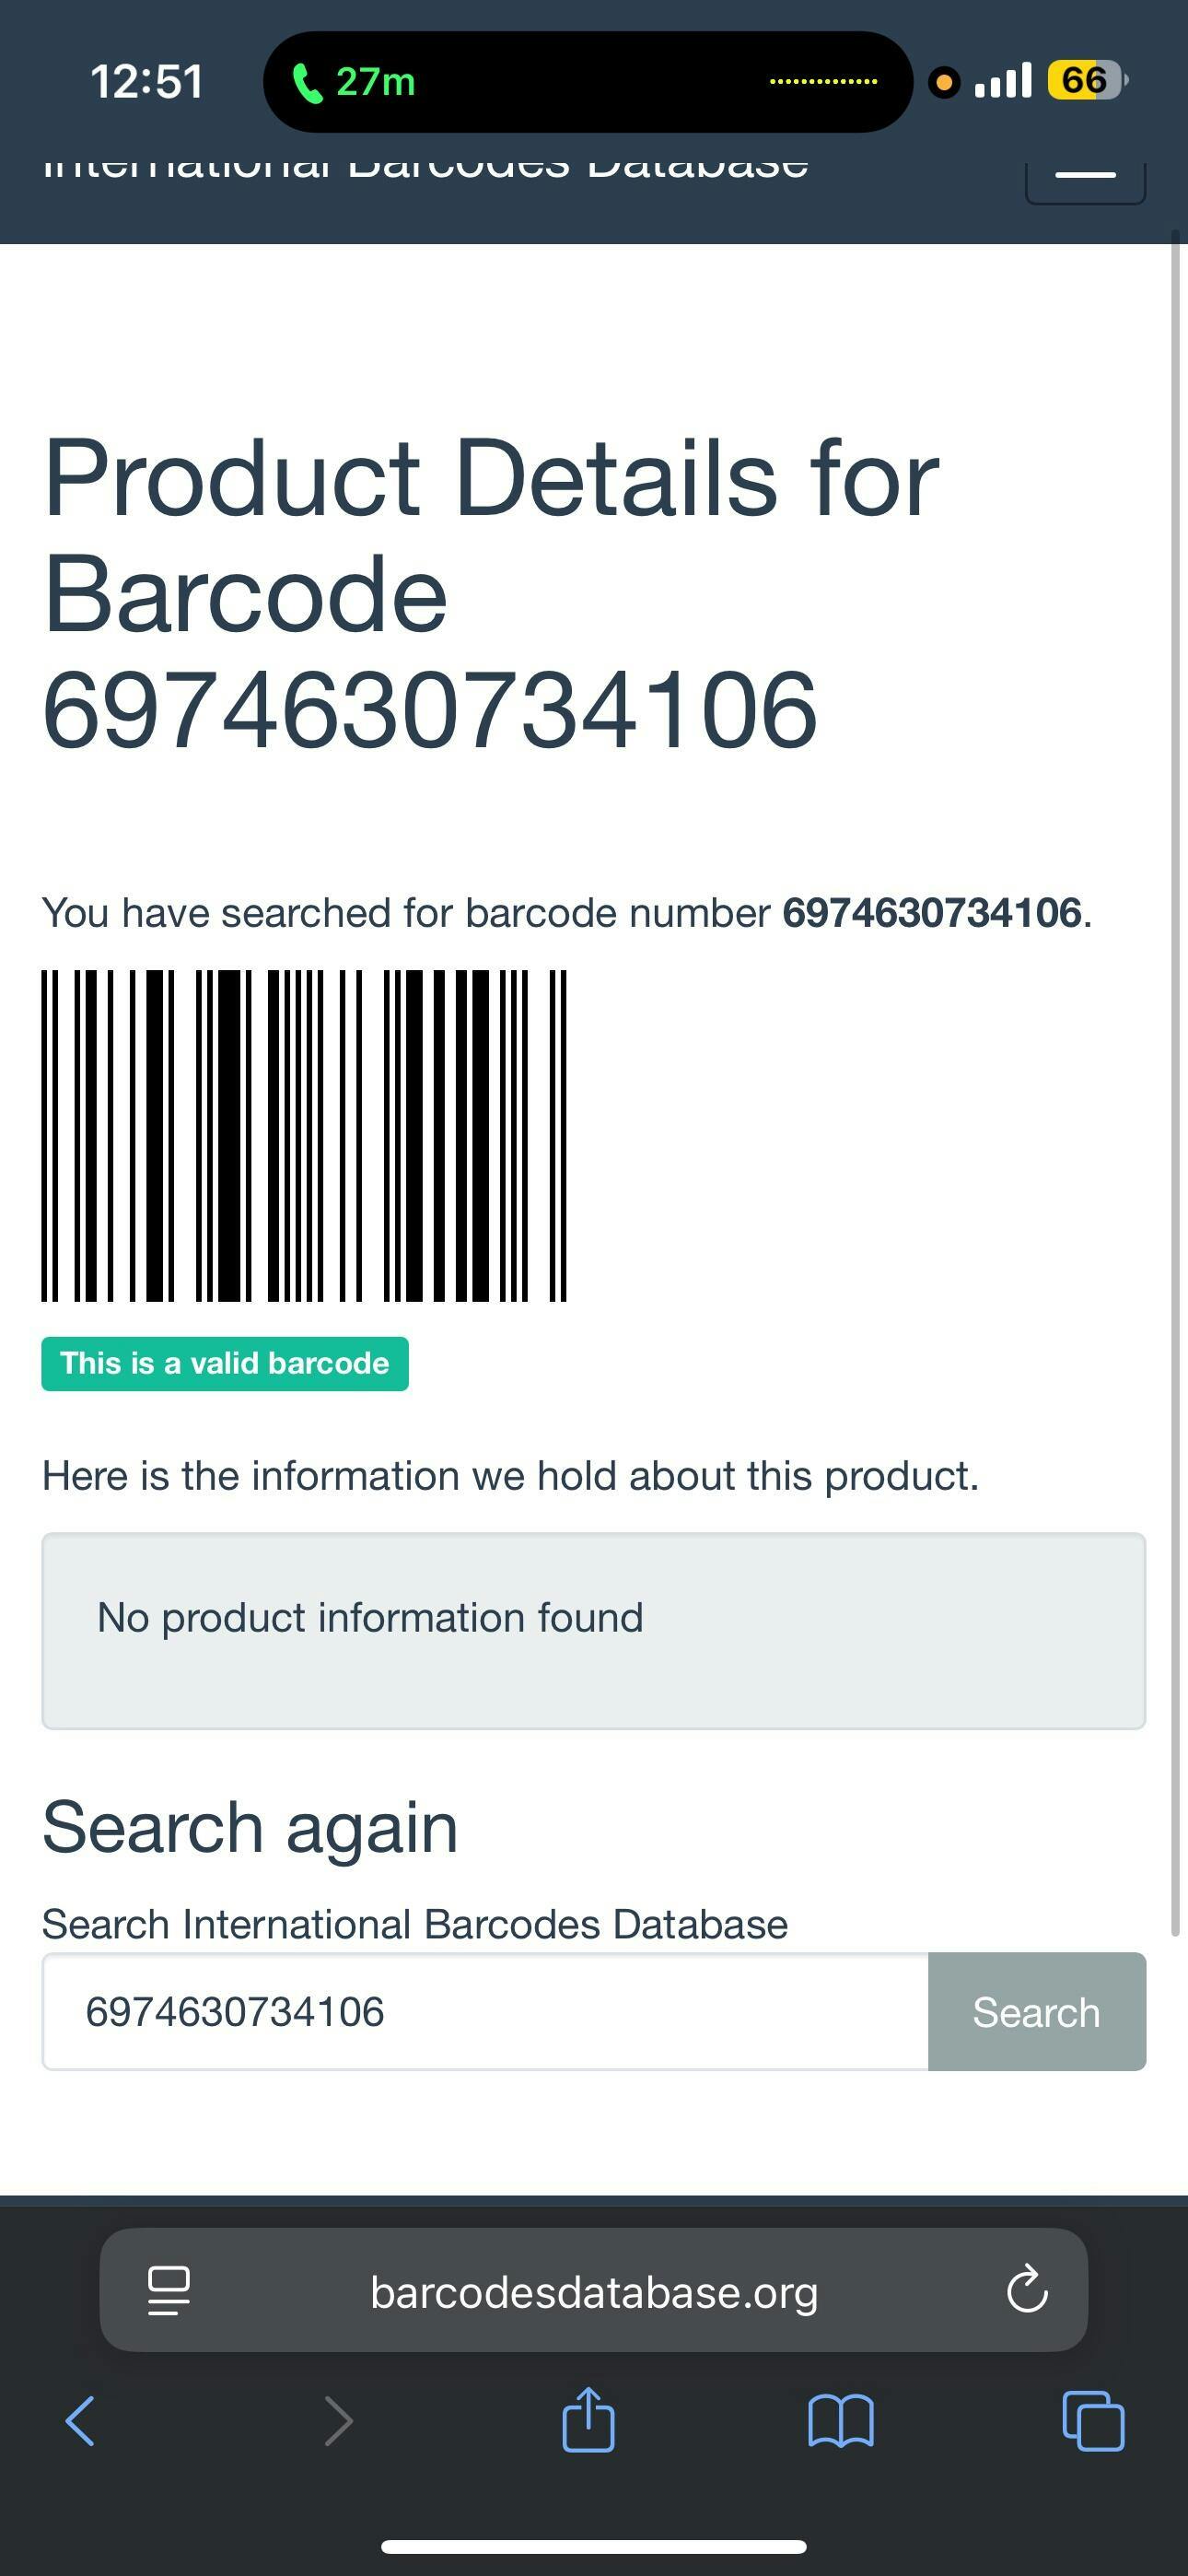Open page settings icon in address bar

(x=168, y=2290)
